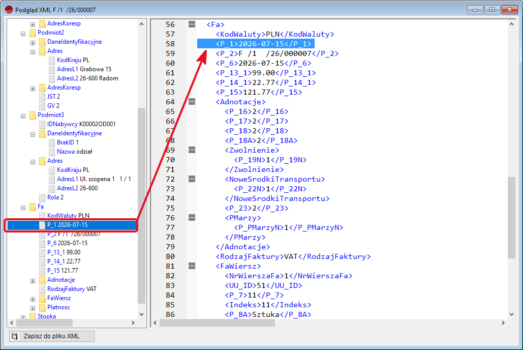Click line 80 RodzajFaktury VAT in XML
Image resolution: width=523 pixels, height=350 pixels.
[x=293, y=256]
